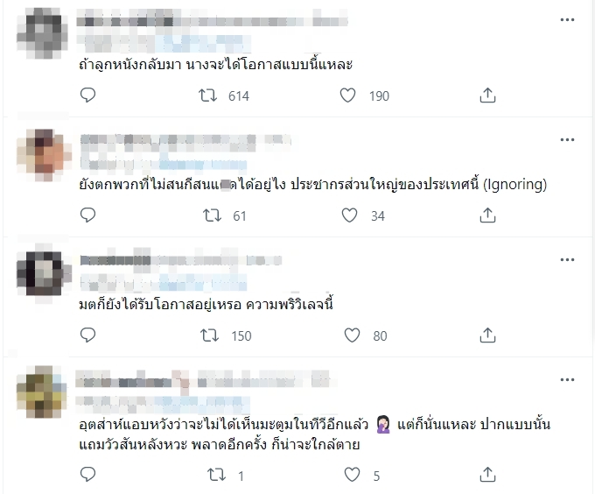Share the third tweet via share icon
The image size is (595, 494).
tap(487, 335)
